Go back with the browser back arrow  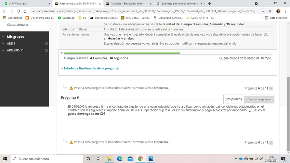(x=5, y=11)
